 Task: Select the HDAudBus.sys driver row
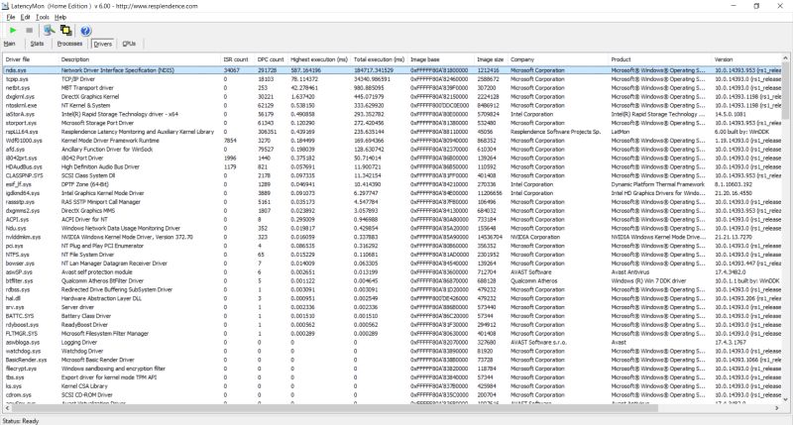(393, 166)
